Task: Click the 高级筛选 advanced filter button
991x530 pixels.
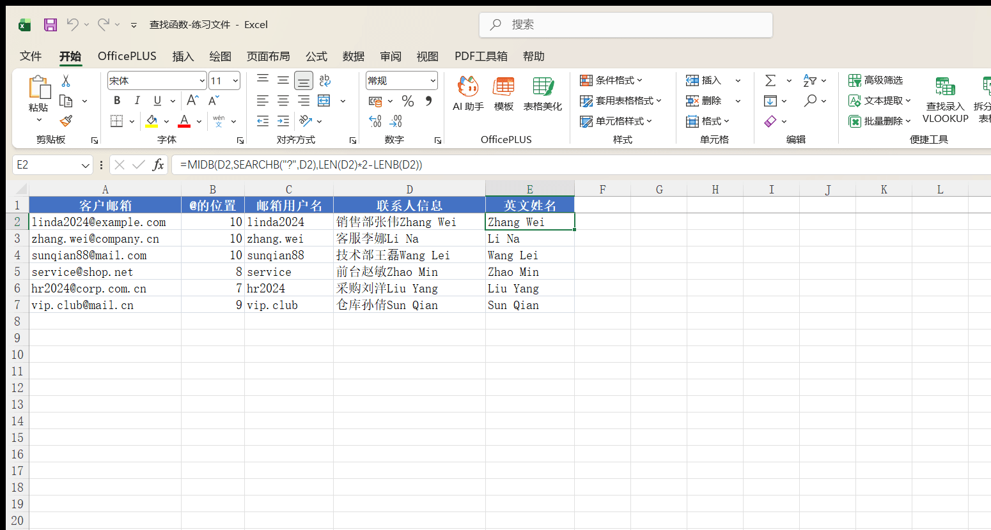Action: 876,80
